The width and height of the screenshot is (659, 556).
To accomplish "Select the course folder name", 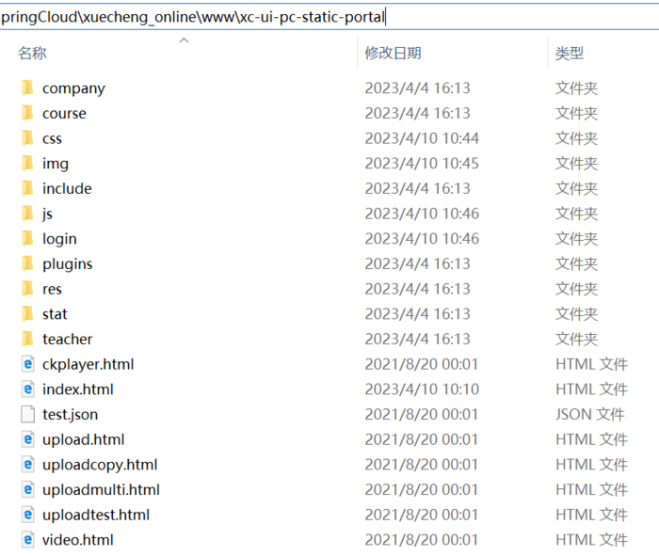I will [64, 114].
